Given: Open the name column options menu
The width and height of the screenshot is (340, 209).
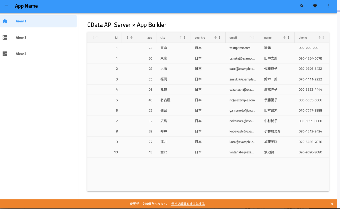Looking at the screenshot, I should [288, 37].
